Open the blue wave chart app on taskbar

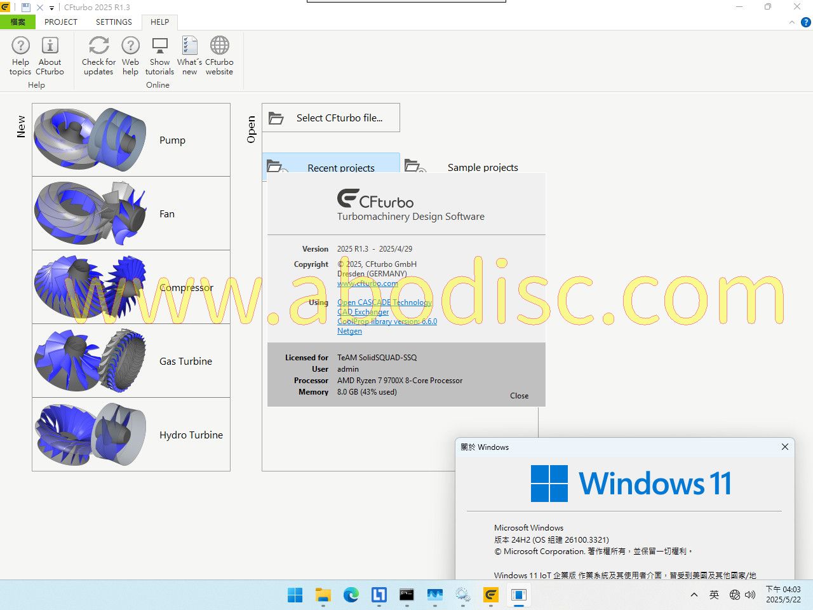point(435,595)
